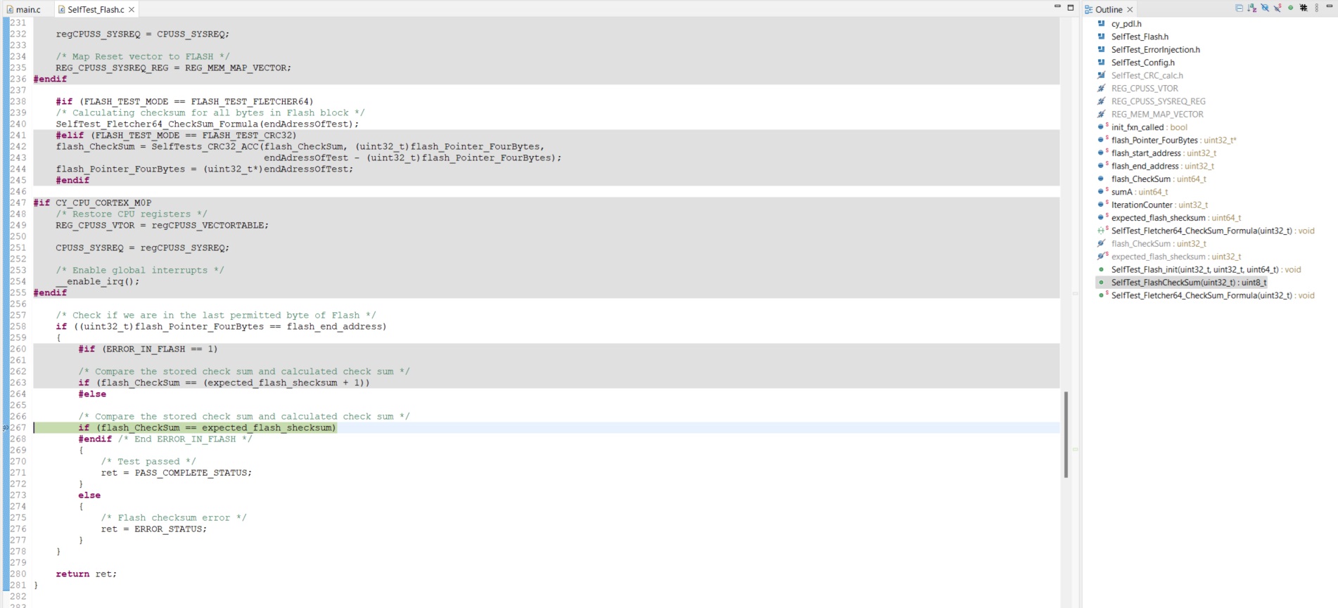Select init_fxn_called : bool in Outline
The width and height of the screenshot is (1338, 608).
click(1149, 127)
